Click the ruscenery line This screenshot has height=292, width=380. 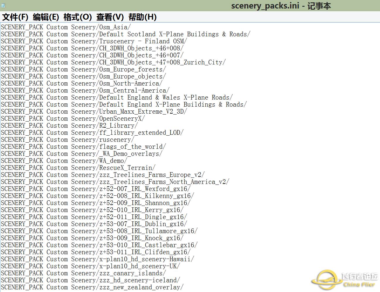click(67, 140)
